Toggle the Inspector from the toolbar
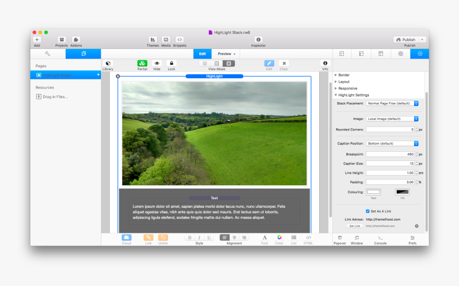The height and width of the screenshot is (286, 459). (x=258, y=40)
